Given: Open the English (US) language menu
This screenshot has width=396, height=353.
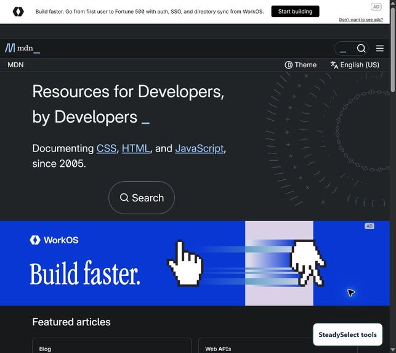Looking at the screenshot, I should (355, 65).
